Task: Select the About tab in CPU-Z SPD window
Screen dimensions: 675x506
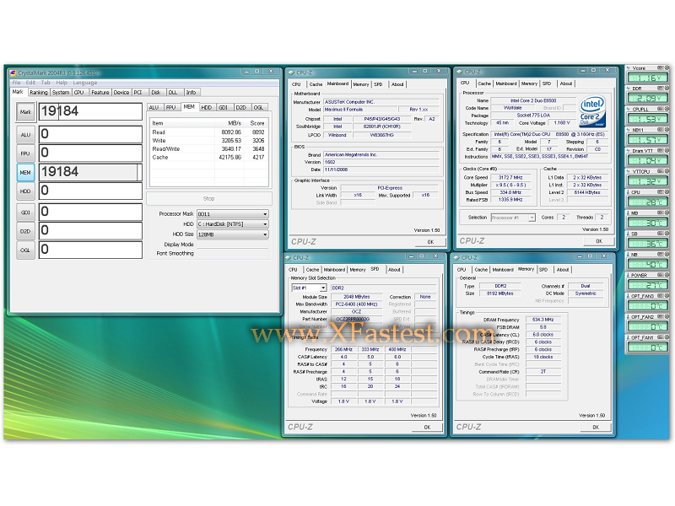Action: point(394,270)
